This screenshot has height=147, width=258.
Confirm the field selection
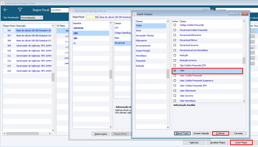tap(220, 134)
